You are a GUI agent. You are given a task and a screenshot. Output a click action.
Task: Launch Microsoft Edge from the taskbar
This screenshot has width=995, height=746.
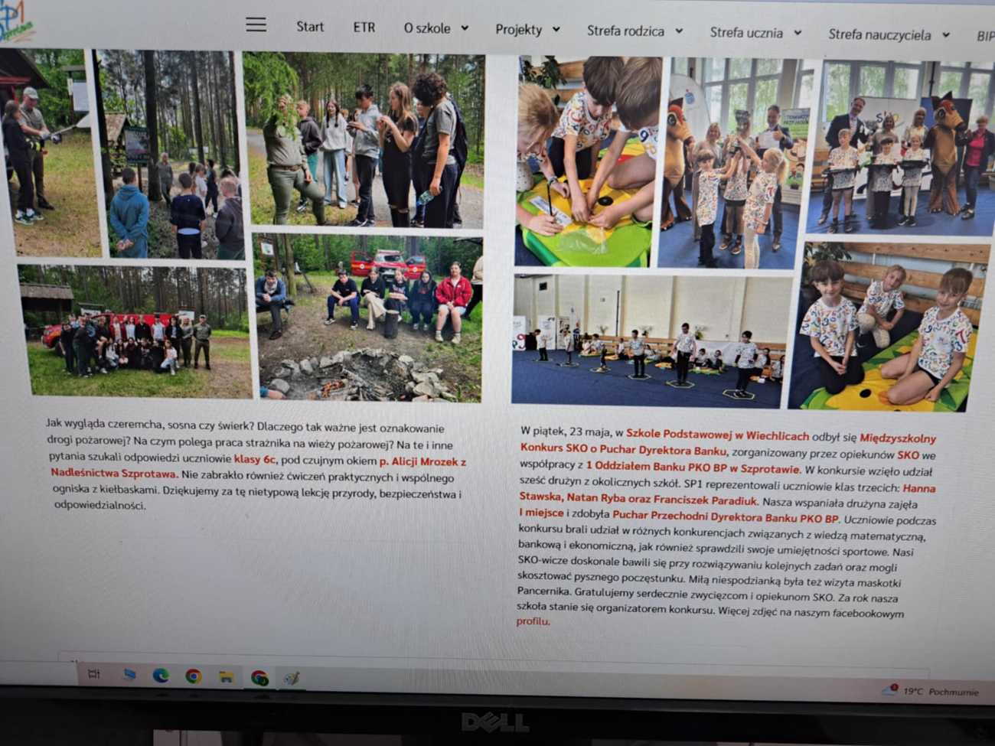[x=161, y=675]
